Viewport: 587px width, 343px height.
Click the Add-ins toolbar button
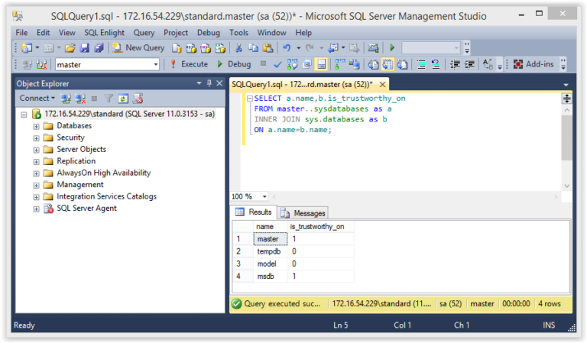(x=533, y=64)
